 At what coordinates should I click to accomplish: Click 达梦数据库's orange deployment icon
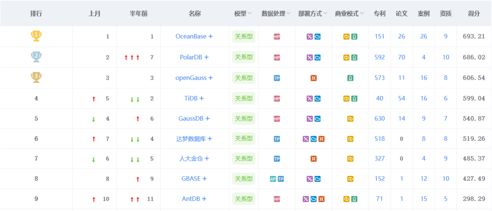point(321,139)
